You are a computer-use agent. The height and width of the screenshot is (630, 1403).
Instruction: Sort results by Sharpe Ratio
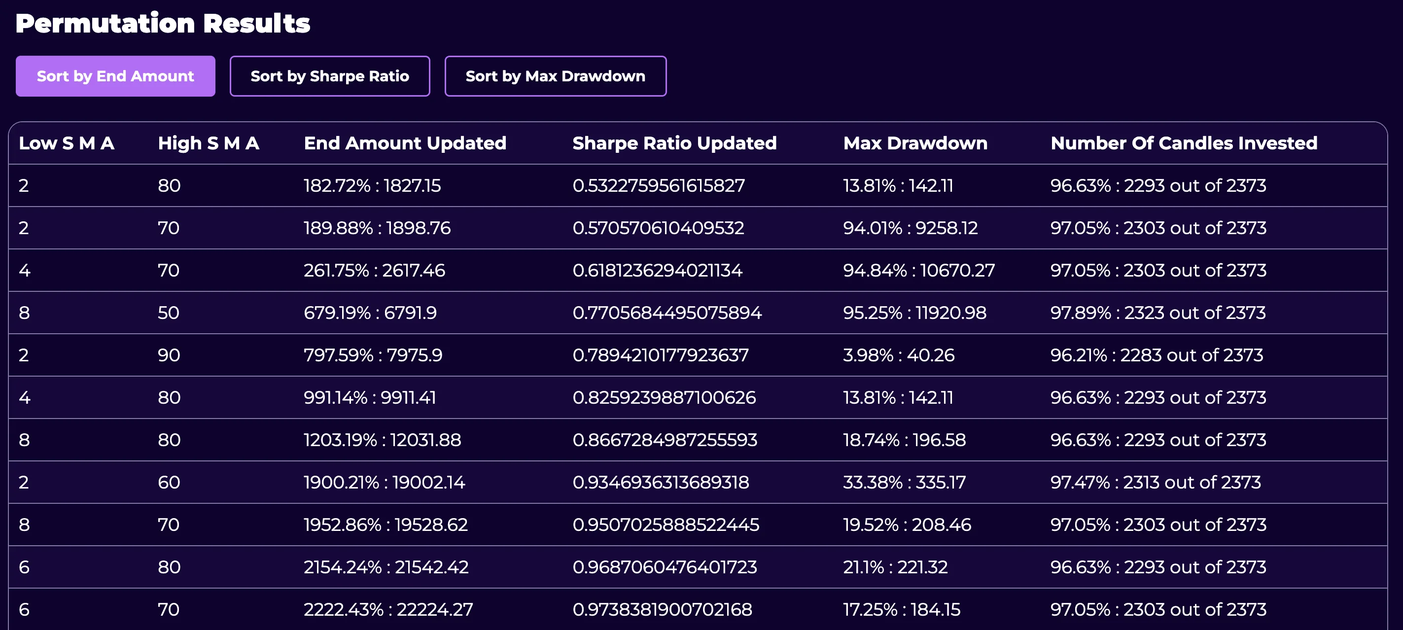pyautogui.click(x=329, y=76)
